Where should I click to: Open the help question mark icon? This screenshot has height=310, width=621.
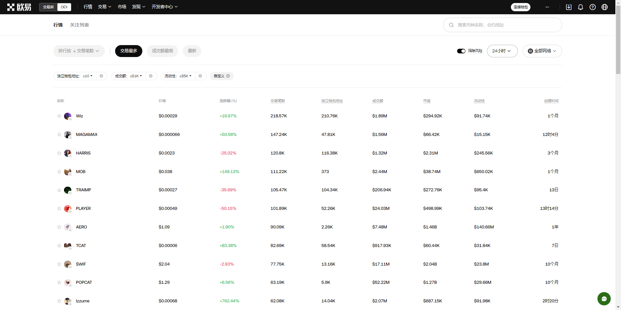click(592, 7)
